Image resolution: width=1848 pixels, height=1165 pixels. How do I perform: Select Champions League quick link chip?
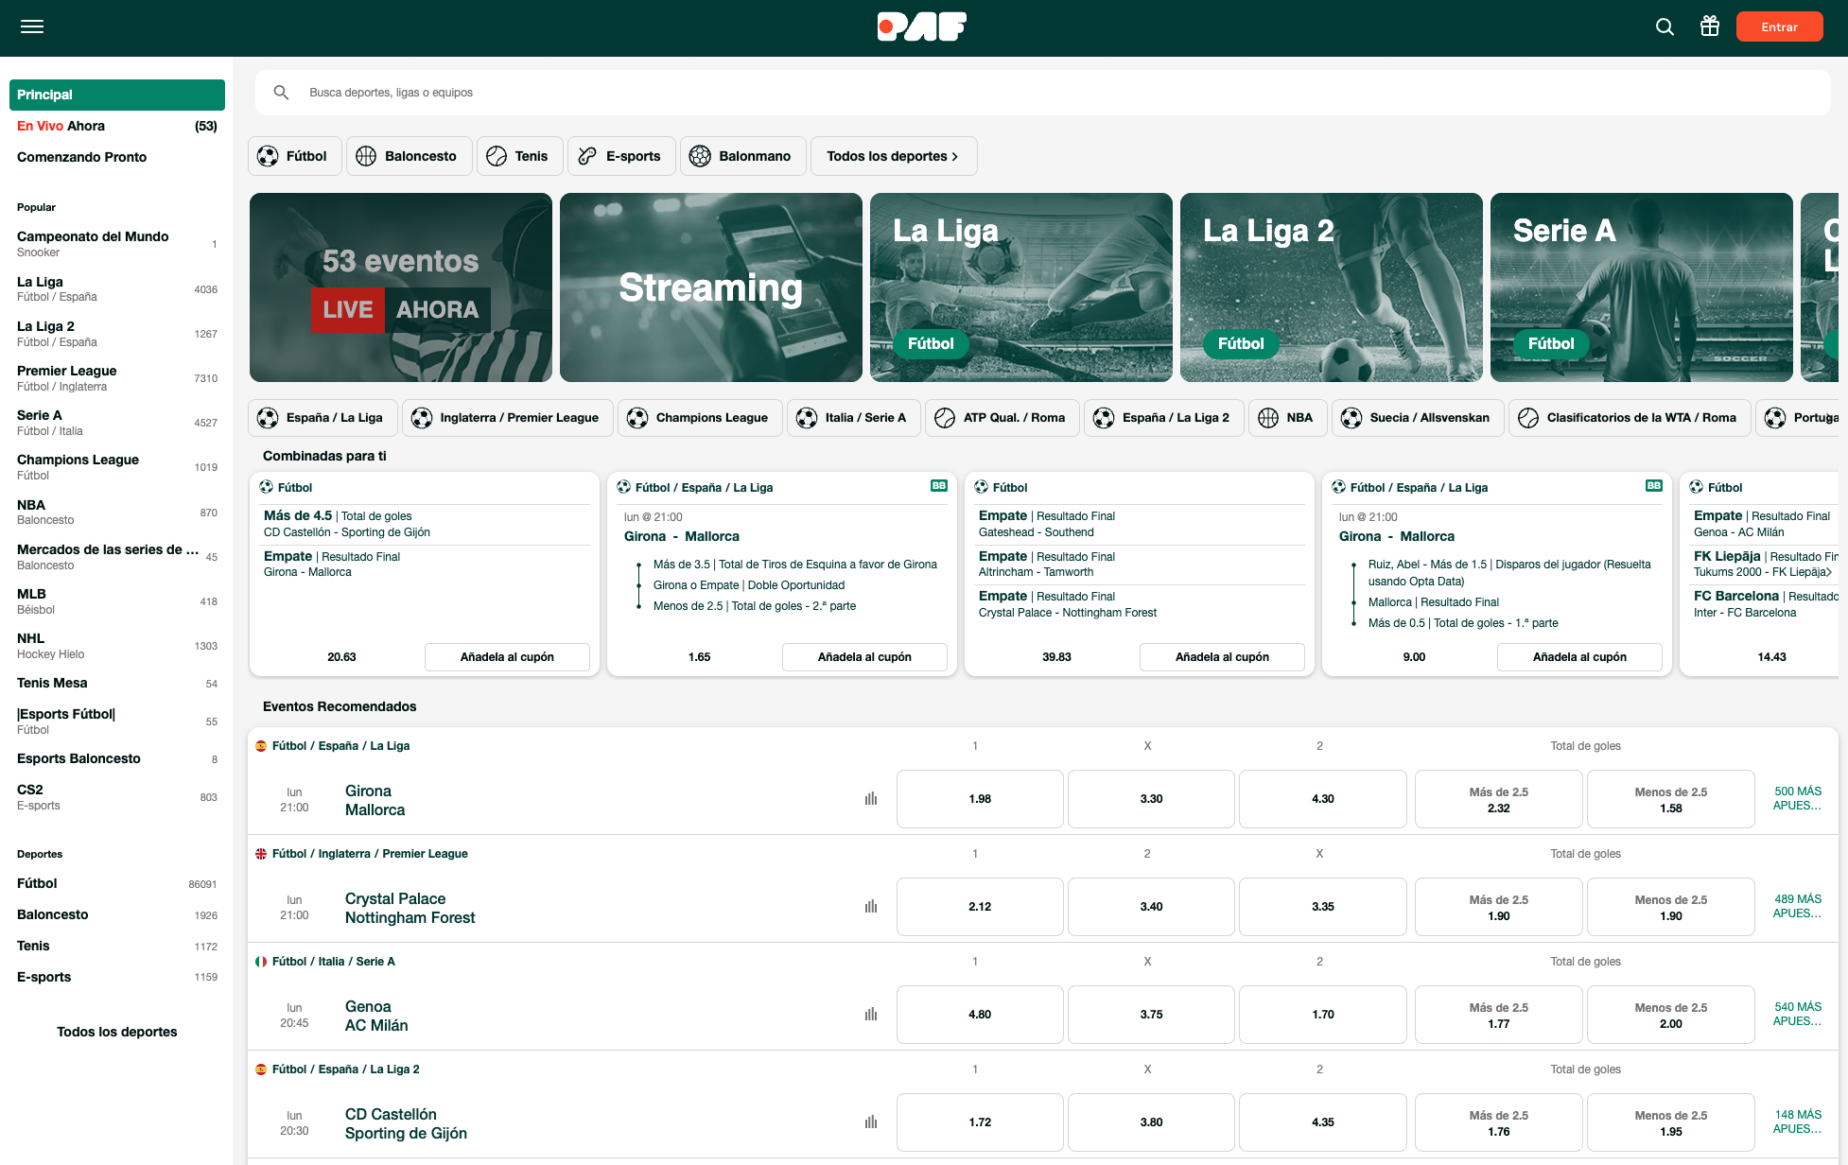click(700, 418)
